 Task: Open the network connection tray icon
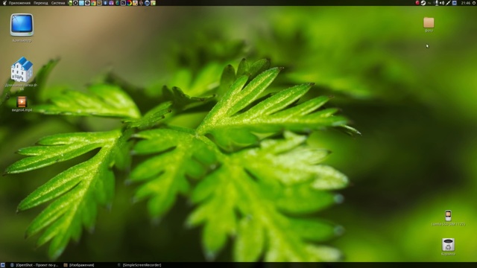[x=449, y=3]
